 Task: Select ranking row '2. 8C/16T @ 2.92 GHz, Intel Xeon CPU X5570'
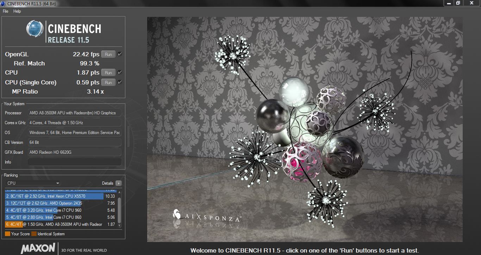point(61,196)
